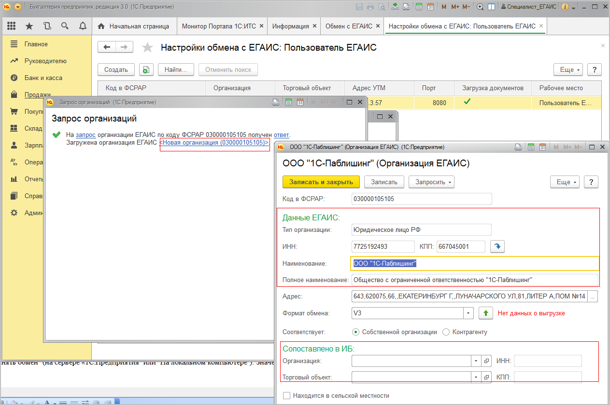
Task: Open the sections grid menu icon
Action: click(11, 26)
